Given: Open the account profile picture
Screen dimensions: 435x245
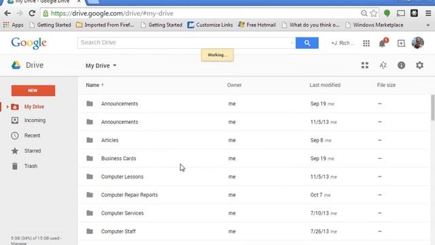Looking at the screenshot, I should click(x=417, y=43).
